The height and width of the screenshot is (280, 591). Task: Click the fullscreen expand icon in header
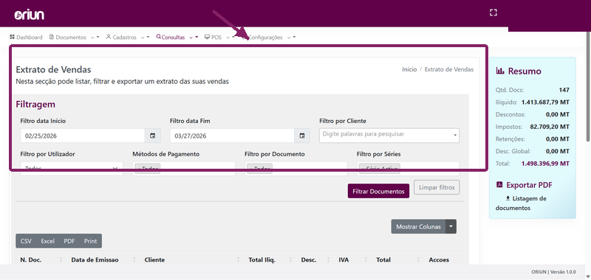click(493, 13)
